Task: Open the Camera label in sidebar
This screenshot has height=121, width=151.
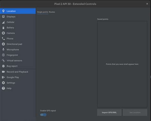Action: pos(11,33)
